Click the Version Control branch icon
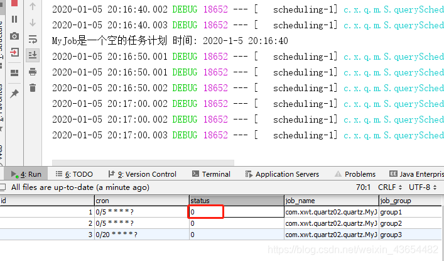444x261 pixels. tap(112, 174)
